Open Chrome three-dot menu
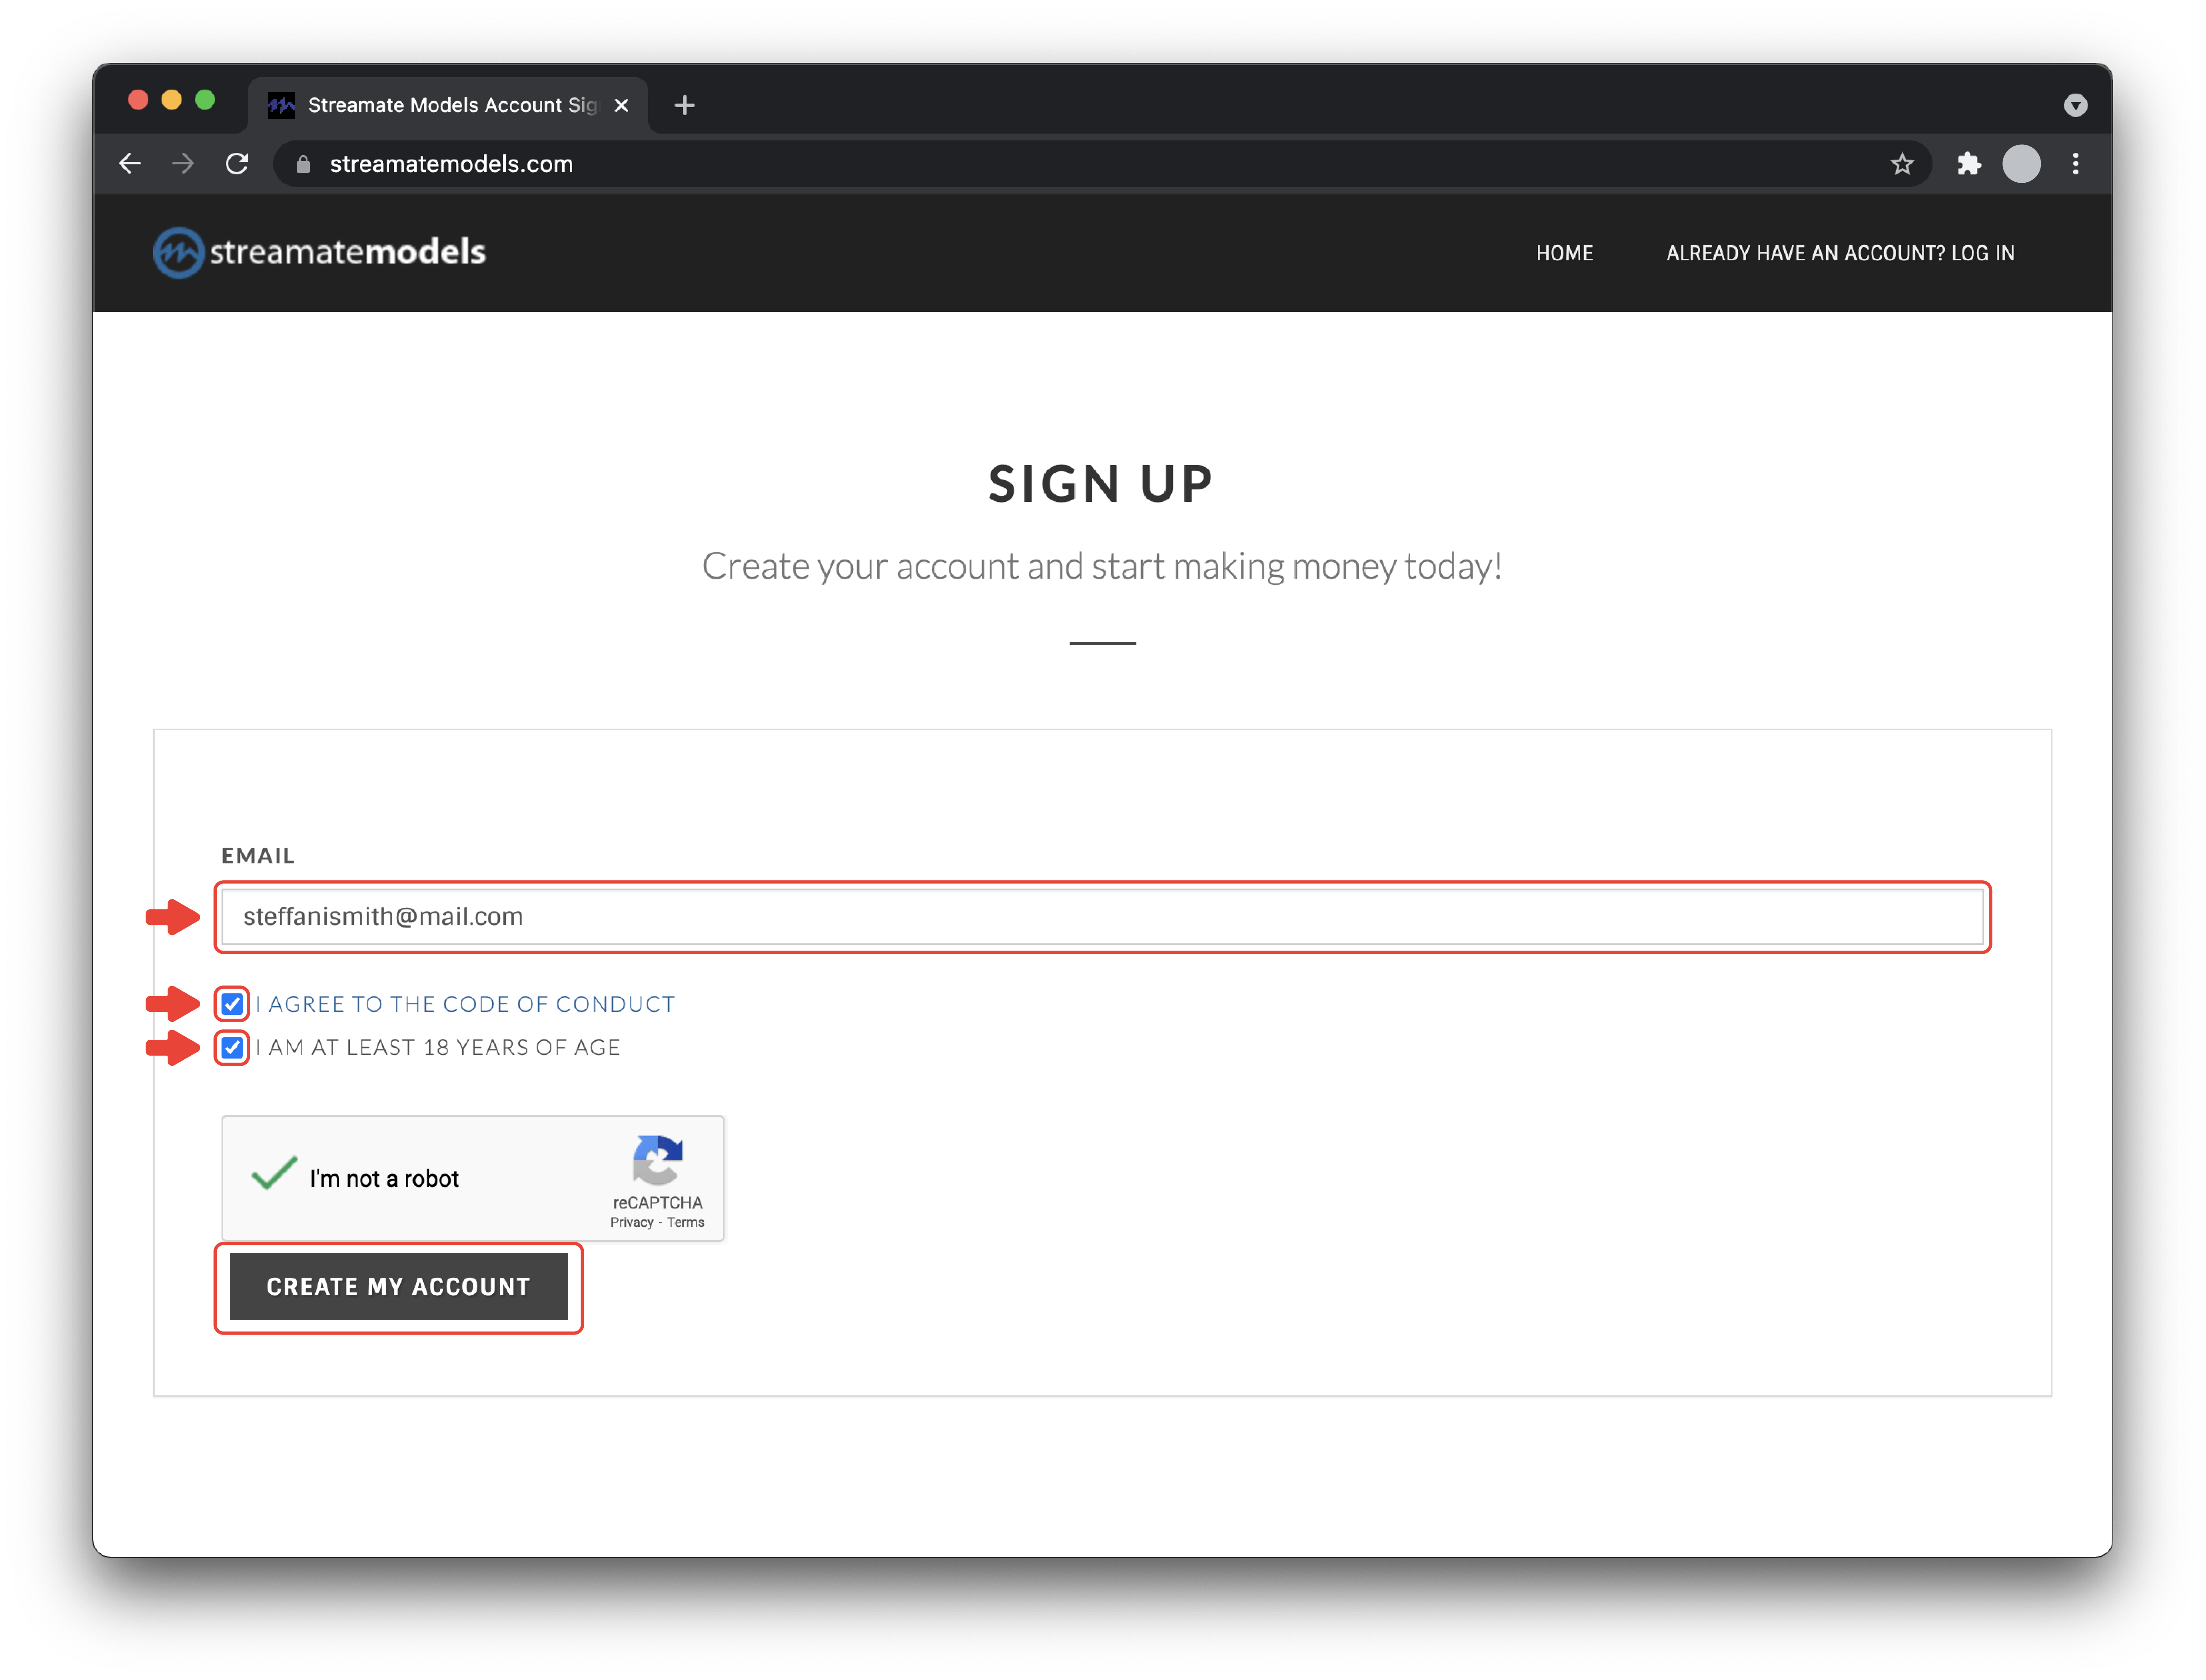 point(2076,164)
